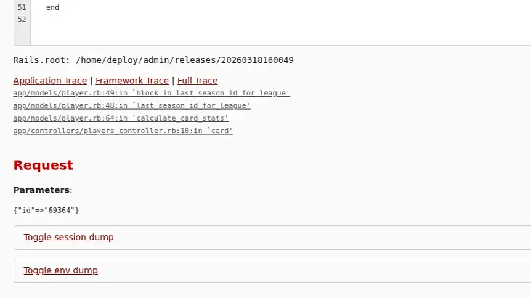Click the Request heading
531x298 pixels.
[43, 165]
